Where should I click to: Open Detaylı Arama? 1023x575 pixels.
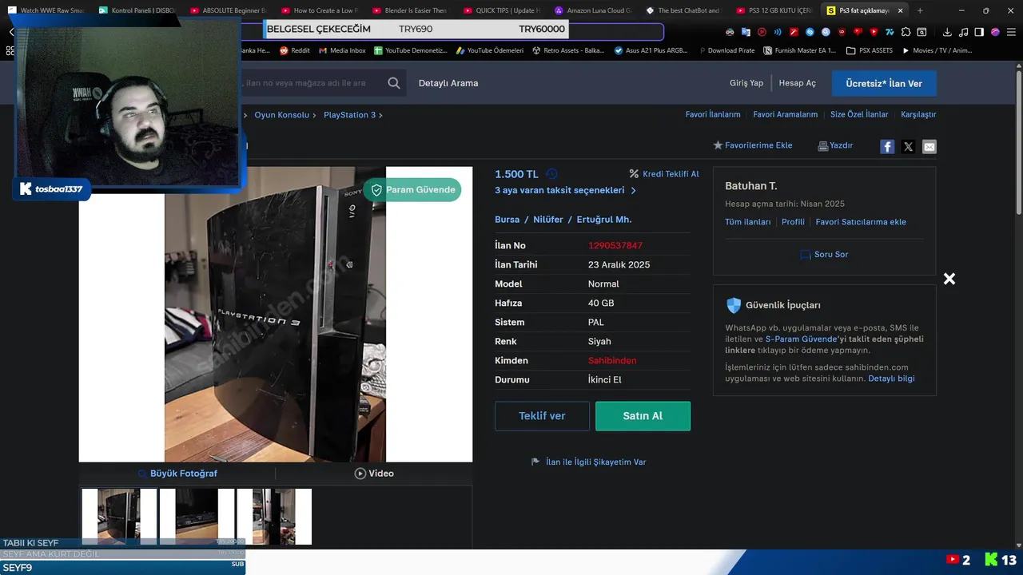[448, 83]
